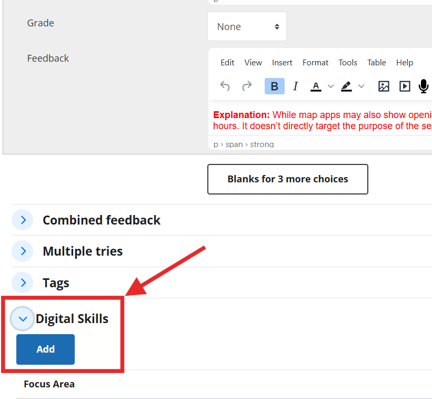Insert media using the video icon
Screen dimensions: 432x399
pyautogui.click(x=404, y=86)
